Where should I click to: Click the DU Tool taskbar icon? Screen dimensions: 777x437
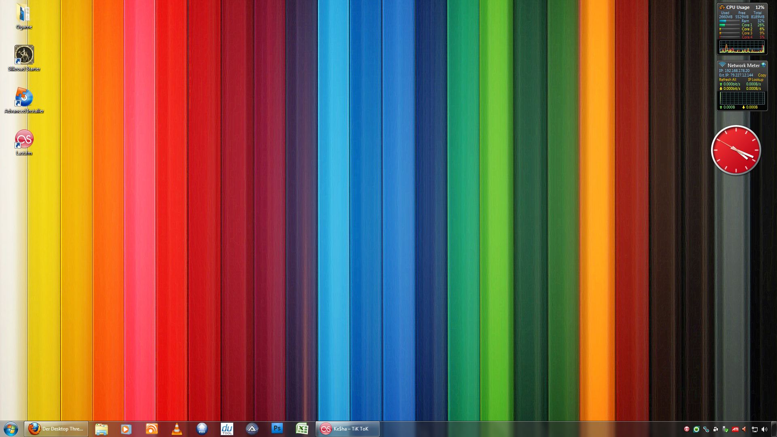(227, 429)
